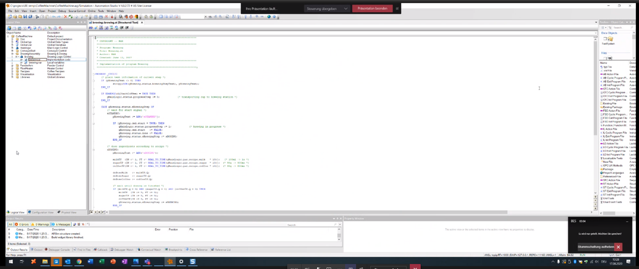Select the 'Build widget library finished' message row
The image size is (639, 269).
click(173, 237)
